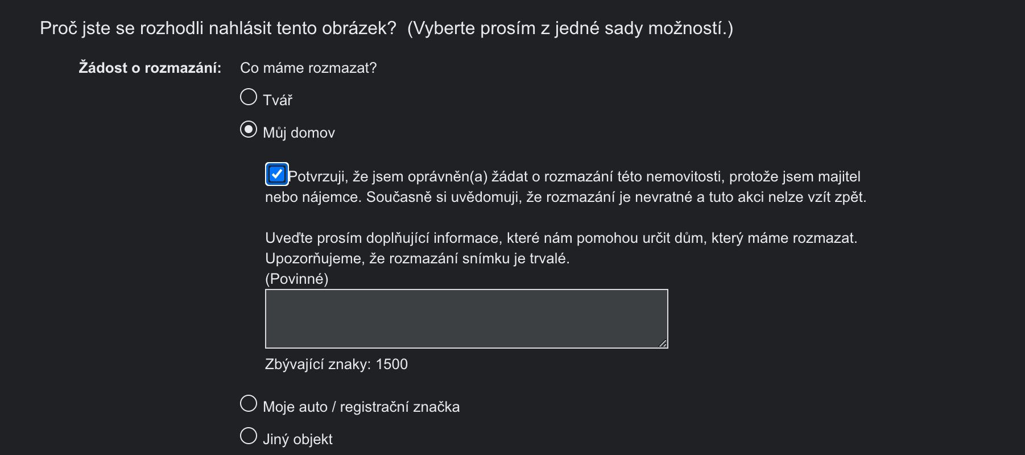The height and width of the screenshot is (455, 1025).
Task: Choose "Moje auto / registrační značka" radio button
Action: point(249,404)
